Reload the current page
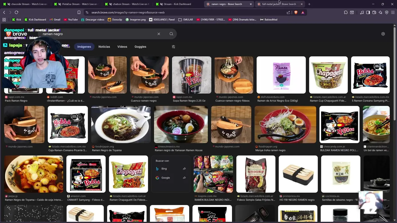This screenshot has height=223, width=397. coord(16,12)
